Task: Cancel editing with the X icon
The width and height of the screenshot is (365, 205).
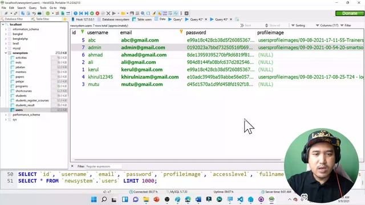Action: (x=108, y=13)
